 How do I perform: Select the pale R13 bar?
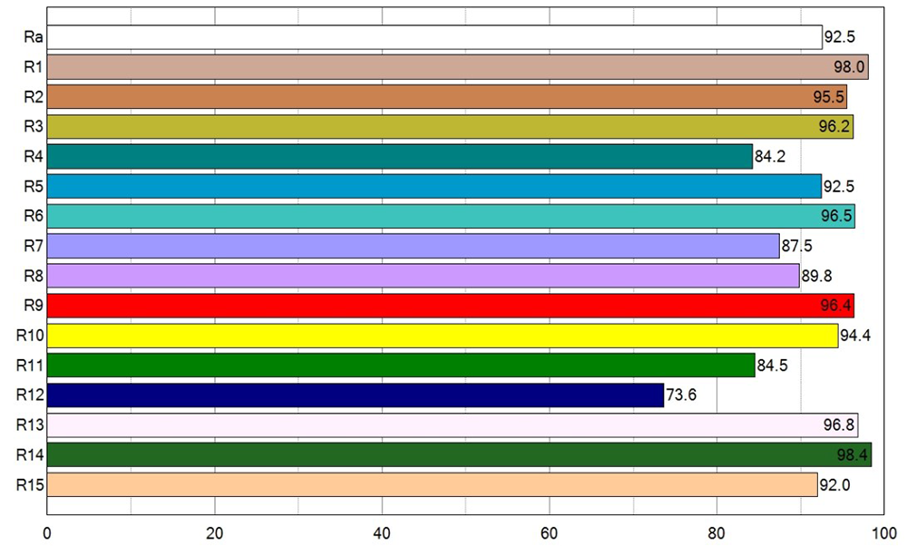coord(453,425)
